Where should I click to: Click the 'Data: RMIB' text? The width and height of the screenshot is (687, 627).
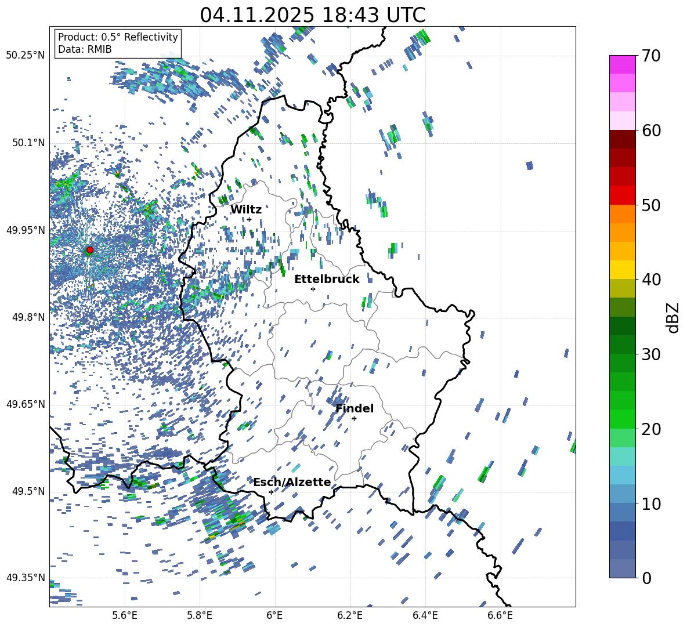click(85, 49)
